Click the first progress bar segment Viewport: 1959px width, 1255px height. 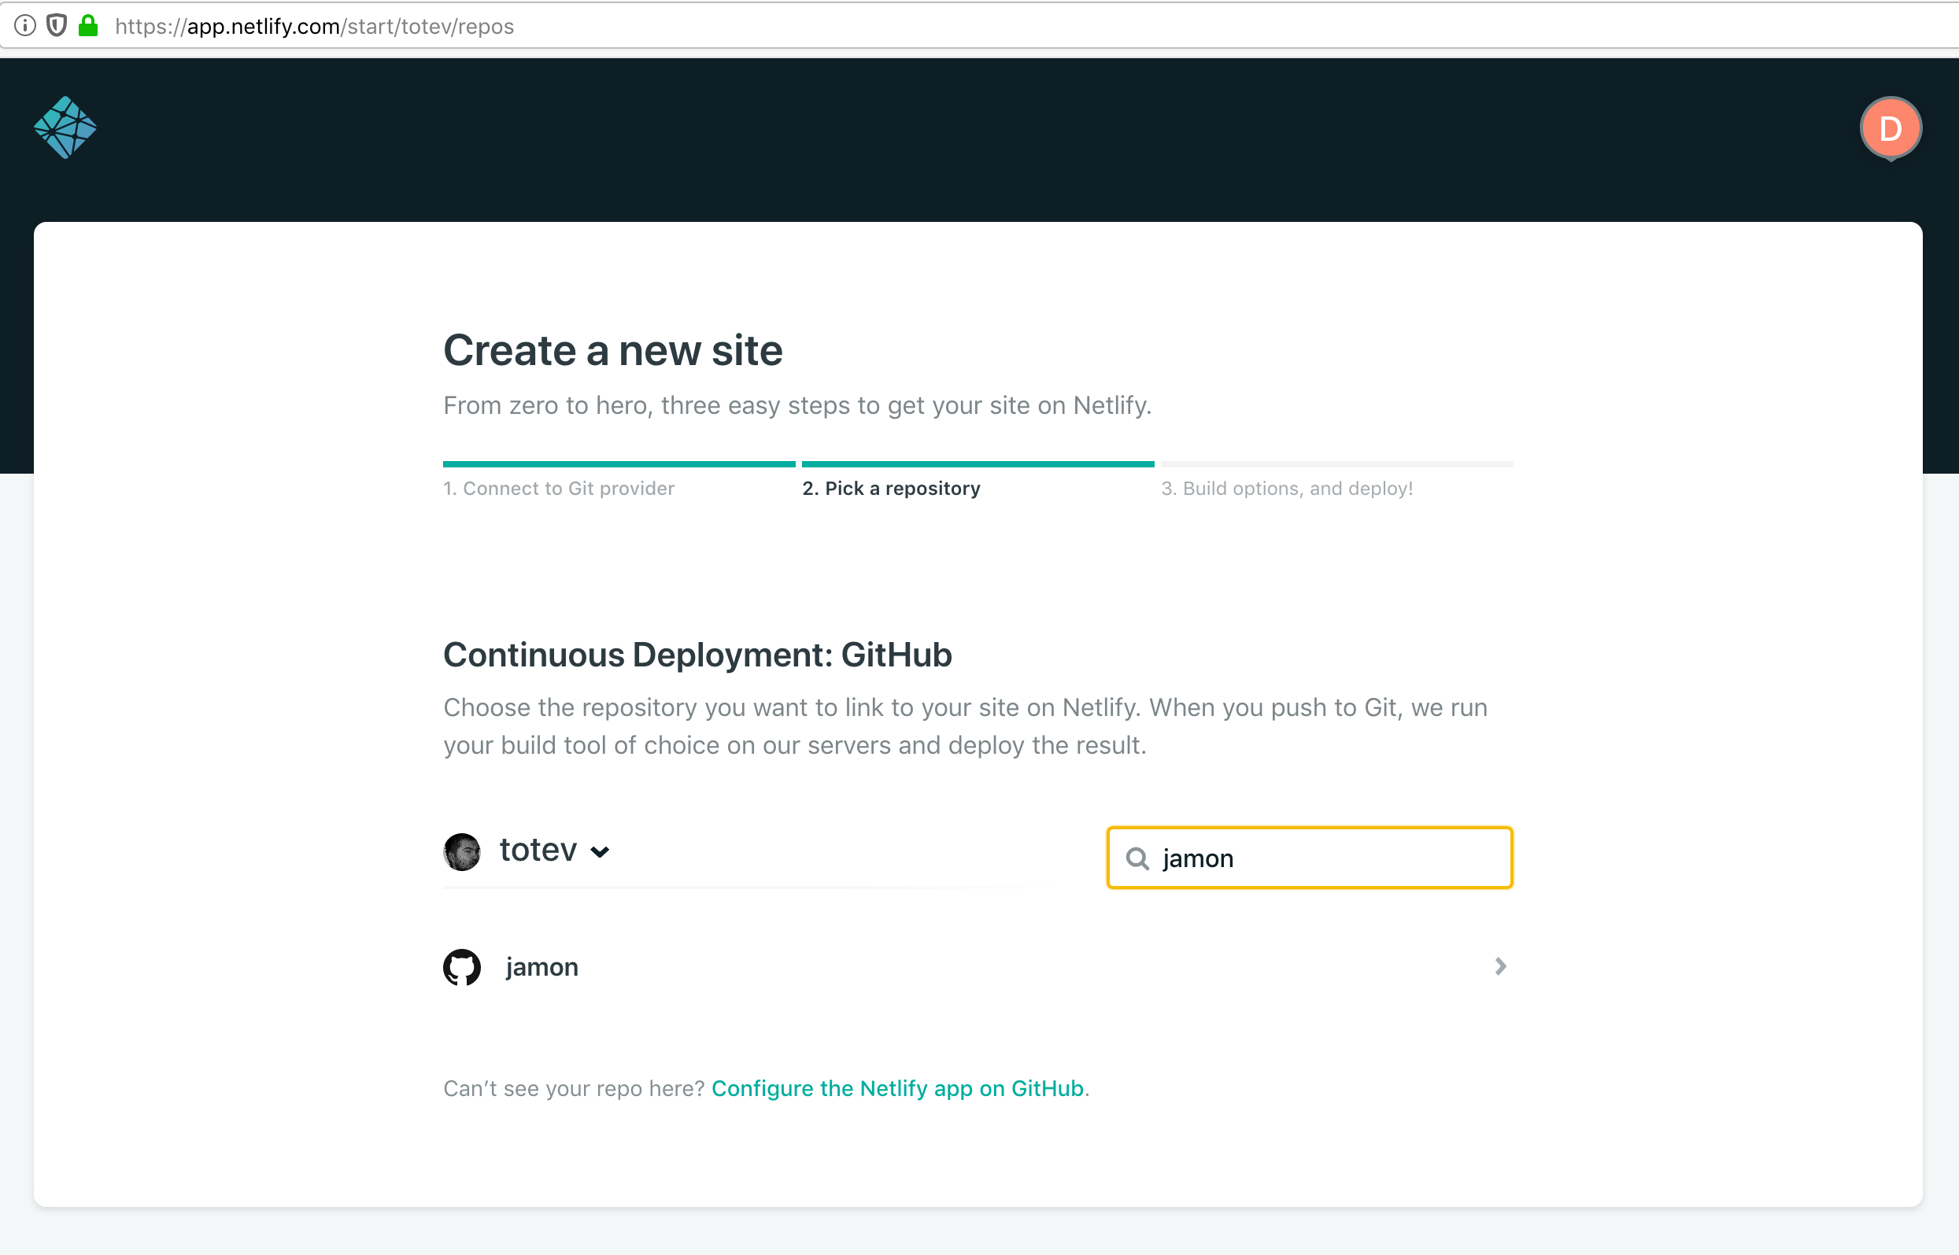[619, 463]
